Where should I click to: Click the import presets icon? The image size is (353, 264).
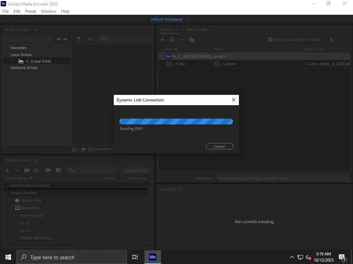click(x=48, y=170)
